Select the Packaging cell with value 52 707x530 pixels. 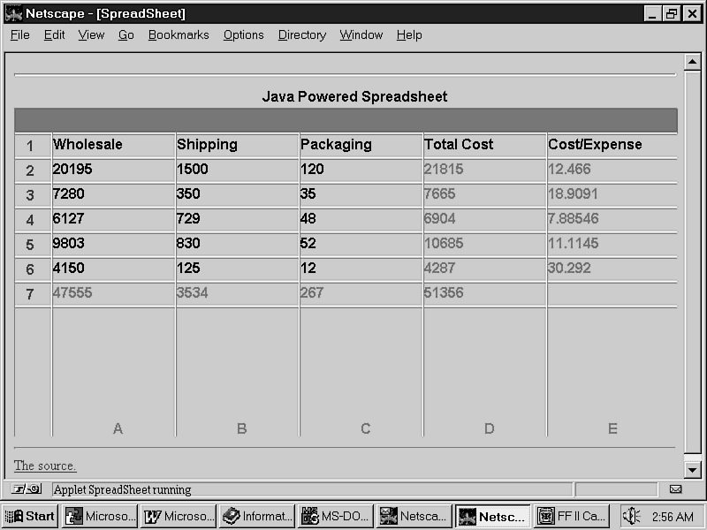(361, 244)
